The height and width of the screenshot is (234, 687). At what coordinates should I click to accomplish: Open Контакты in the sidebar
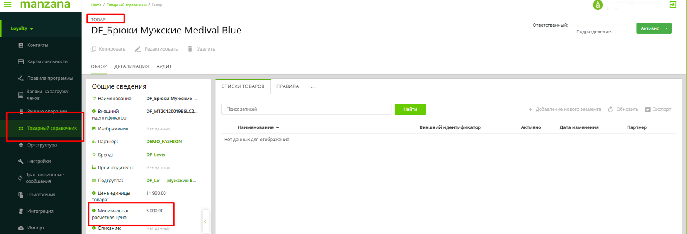coord(38,45)
